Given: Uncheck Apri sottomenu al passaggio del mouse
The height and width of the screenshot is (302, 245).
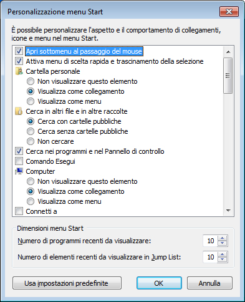Looking at the screenshot, I should pyautogui.click(x=19, y=51).
